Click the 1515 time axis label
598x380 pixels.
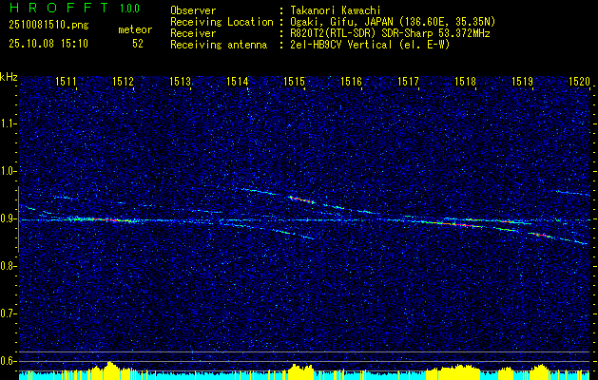click(x=294, y=81)
